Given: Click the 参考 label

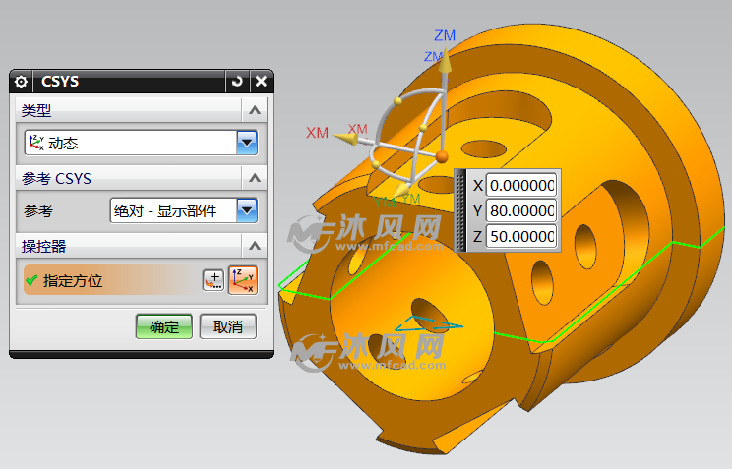Looking at the screenshot, I should pyautogui.click(x=38, y=211).
